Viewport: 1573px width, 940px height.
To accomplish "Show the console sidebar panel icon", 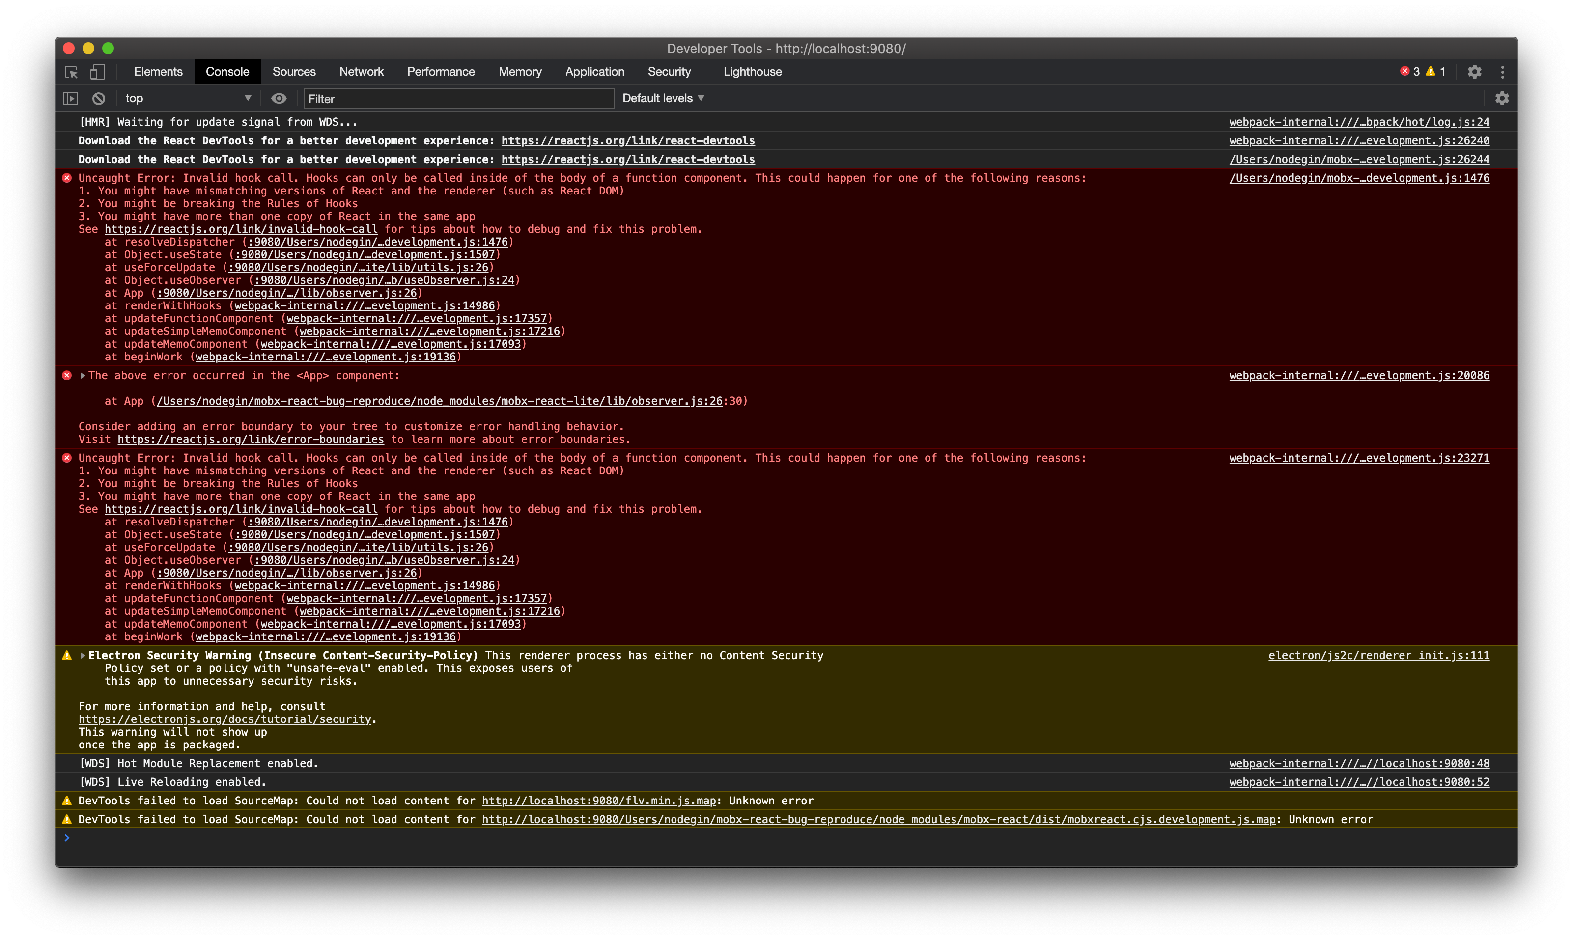I will click(70, 99).
